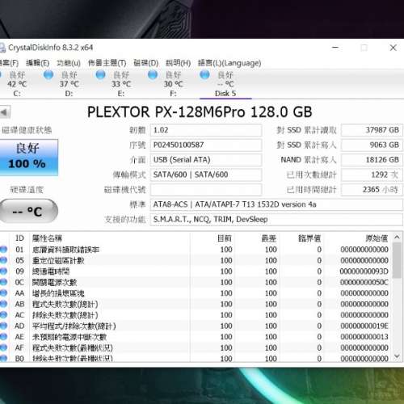This screenshot has height=404, width=404.
Task: Click the standard field ATA8-ACS
Action: coord(276,204)
